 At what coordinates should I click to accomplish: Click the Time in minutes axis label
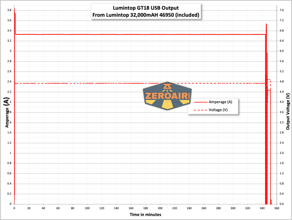coord(145,215)
